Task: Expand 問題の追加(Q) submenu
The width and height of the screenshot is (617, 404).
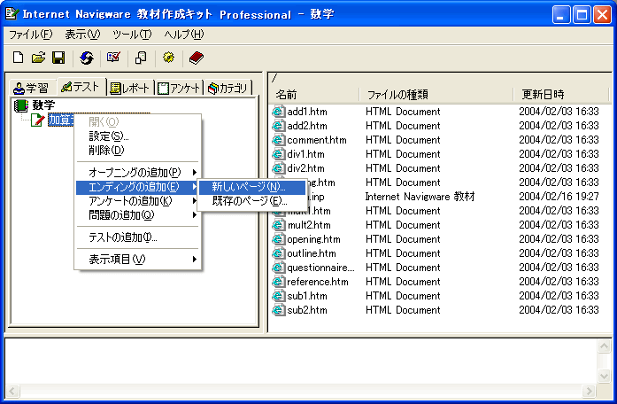Action: point(138,215)
